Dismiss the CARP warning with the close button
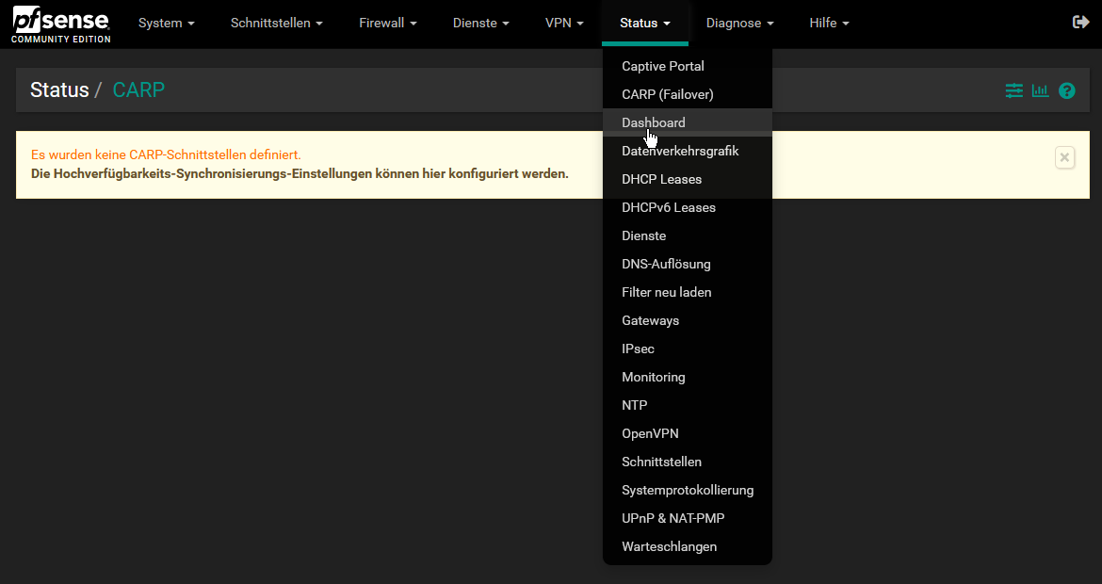 (x=1064, y=157)
